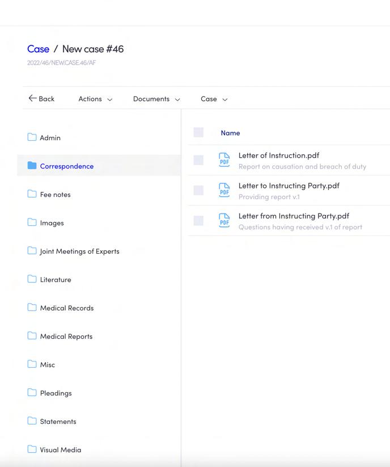Click the Fee notes folder icon
390x467 pixels.
coord(32,194)
